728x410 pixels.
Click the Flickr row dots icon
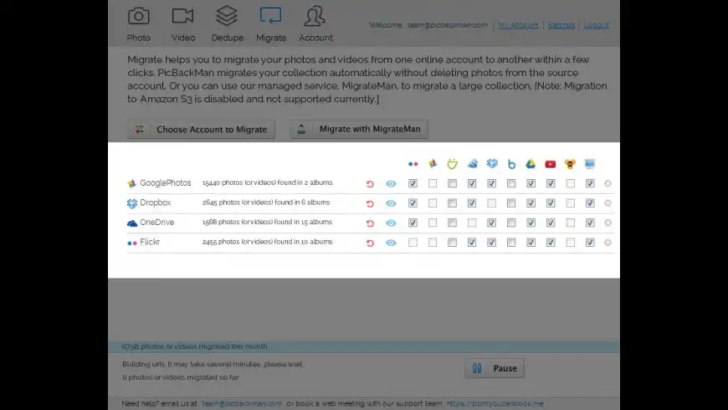(x=132, y=243)
